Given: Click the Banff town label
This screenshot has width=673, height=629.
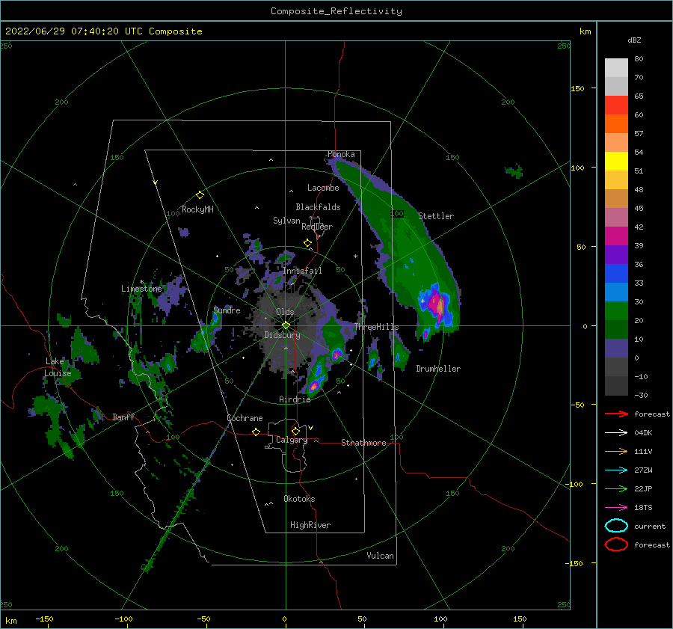Looking at the screenshot, I should pos(123,417).
